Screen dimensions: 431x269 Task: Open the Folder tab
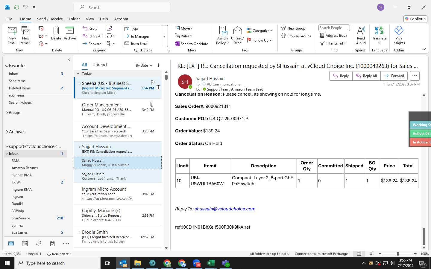(x=74, y=19)
